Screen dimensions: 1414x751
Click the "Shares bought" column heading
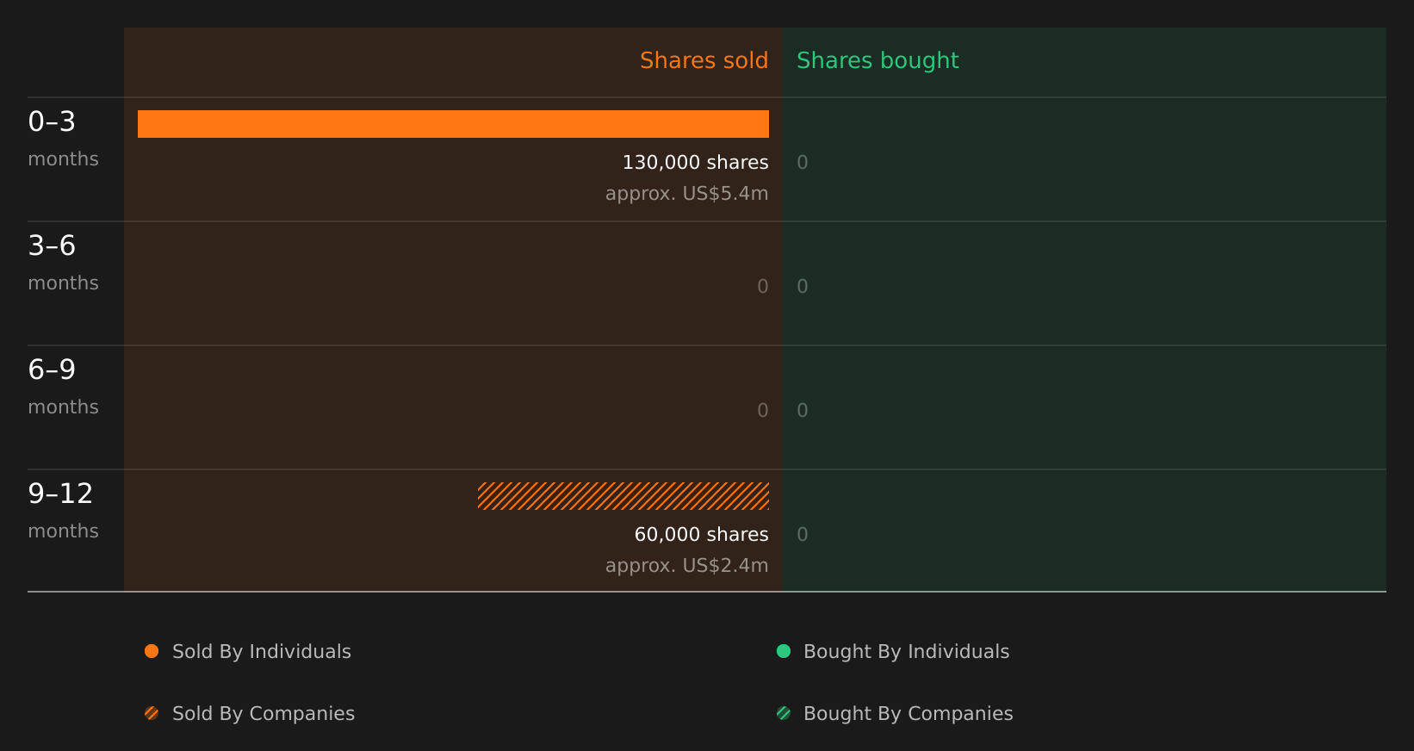(878, 61)
